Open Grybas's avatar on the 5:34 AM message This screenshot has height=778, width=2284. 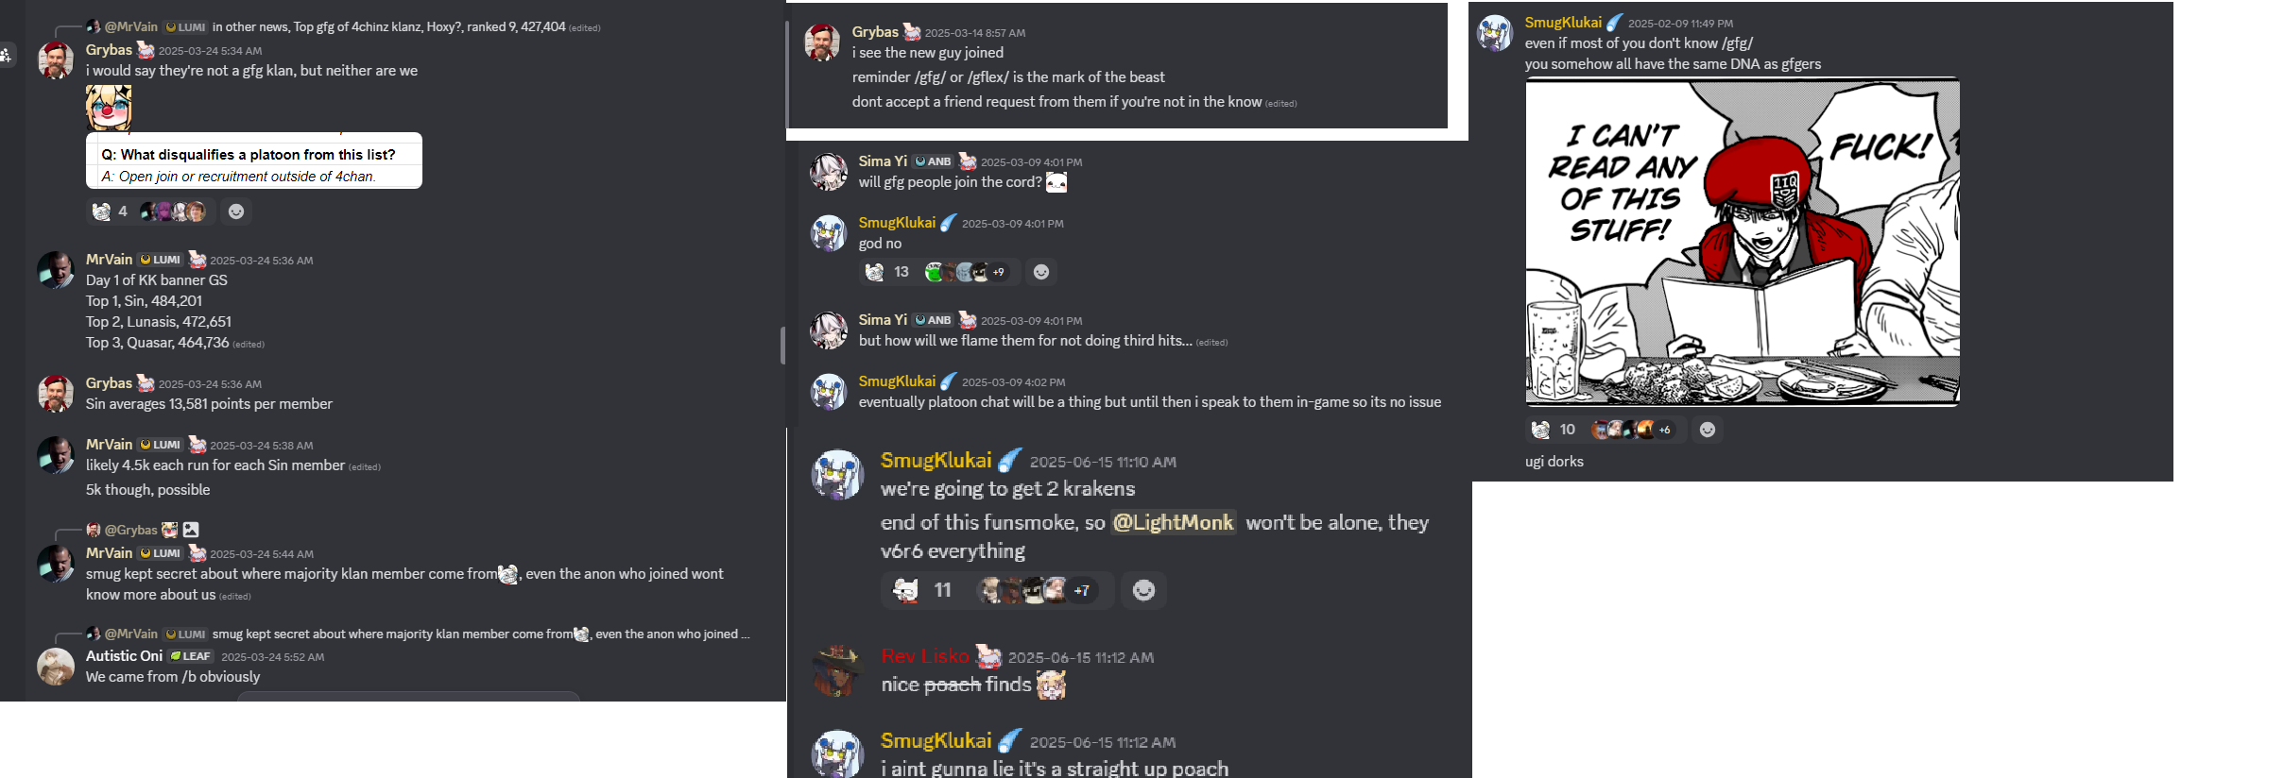55,59
